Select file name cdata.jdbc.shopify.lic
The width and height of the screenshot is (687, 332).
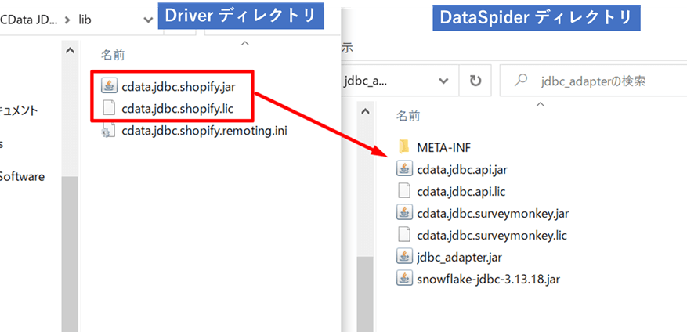point(178,108)
